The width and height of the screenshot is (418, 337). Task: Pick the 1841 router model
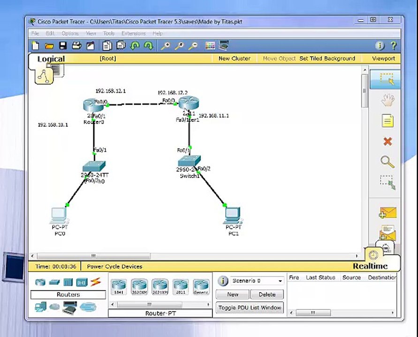coord(119,287)
